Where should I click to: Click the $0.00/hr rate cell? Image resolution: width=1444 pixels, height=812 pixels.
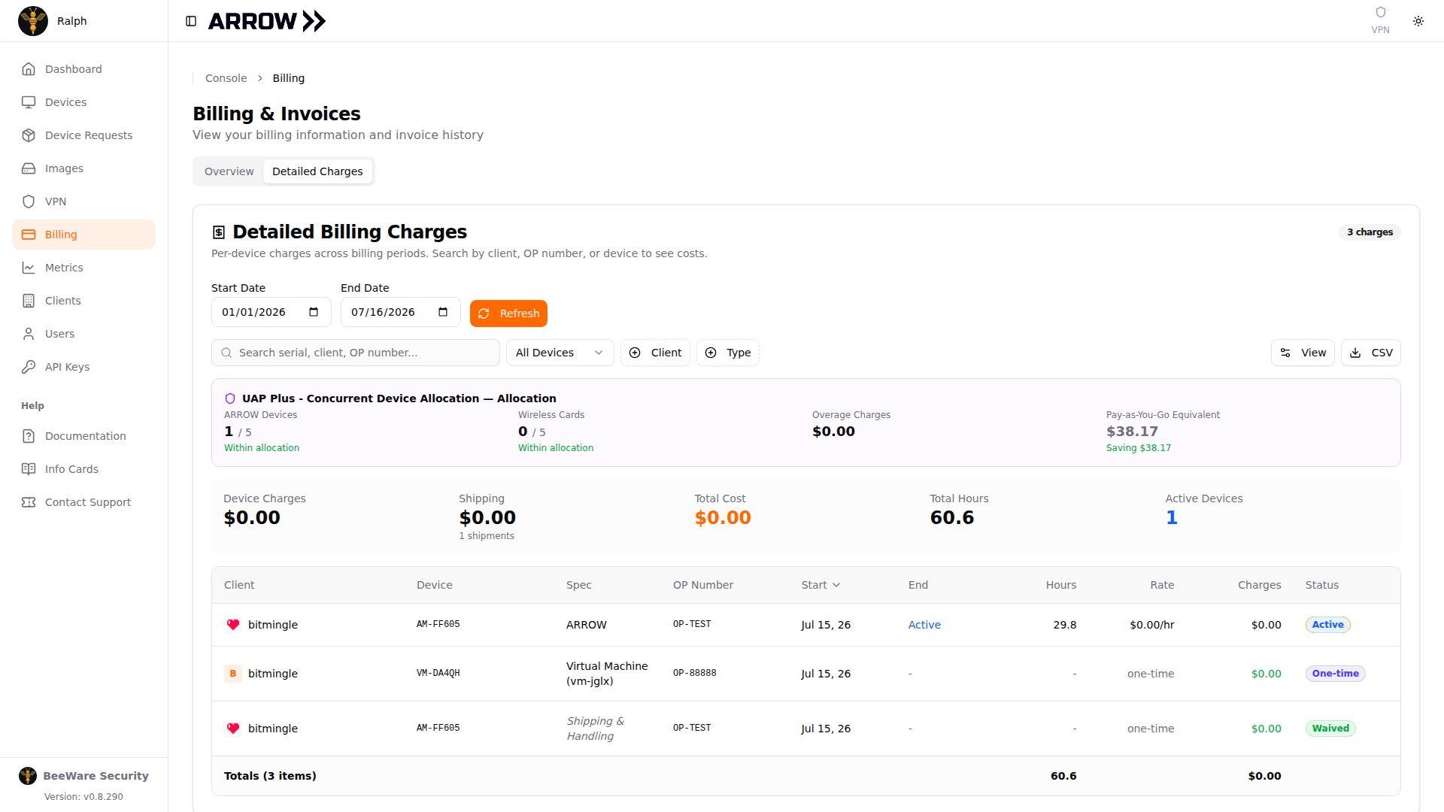coord(1152,625)
